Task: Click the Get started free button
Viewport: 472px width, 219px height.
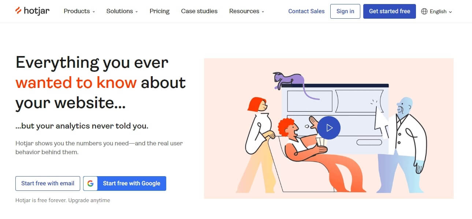Action: tap(389, 11)
